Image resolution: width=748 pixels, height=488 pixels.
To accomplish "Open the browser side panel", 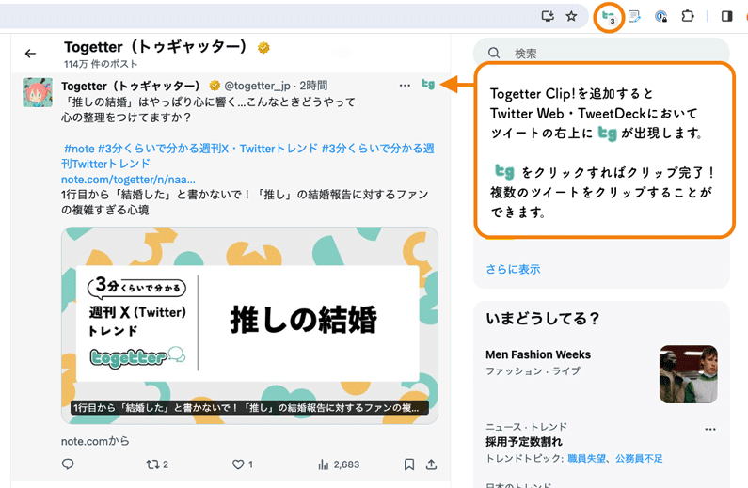I will 726,16.
